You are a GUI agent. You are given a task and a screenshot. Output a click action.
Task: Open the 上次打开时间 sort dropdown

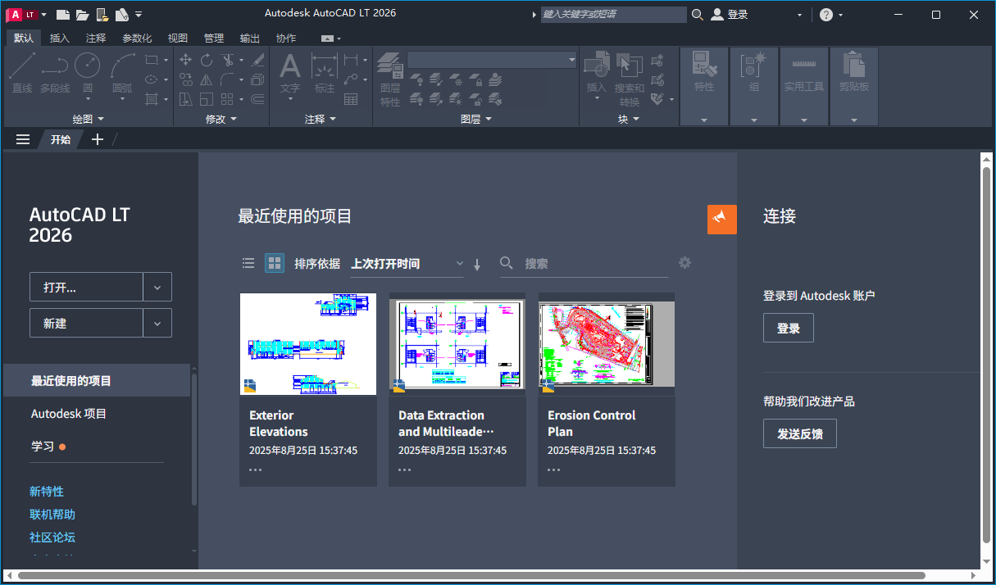(x=407, y=264)
